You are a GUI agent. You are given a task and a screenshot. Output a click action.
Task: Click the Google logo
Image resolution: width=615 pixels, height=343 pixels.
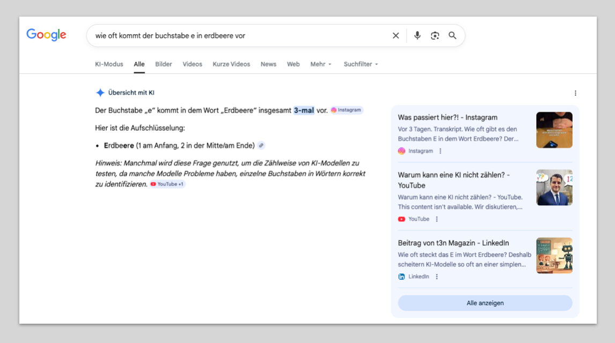click(x=46, y=34)
